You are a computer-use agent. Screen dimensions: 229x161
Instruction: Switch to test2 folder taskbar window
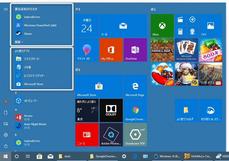tap(72, 156)
